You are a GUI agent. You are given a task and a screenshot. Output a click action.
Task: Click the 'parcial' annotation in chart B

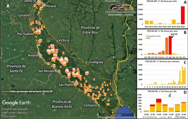pos(174,34)
